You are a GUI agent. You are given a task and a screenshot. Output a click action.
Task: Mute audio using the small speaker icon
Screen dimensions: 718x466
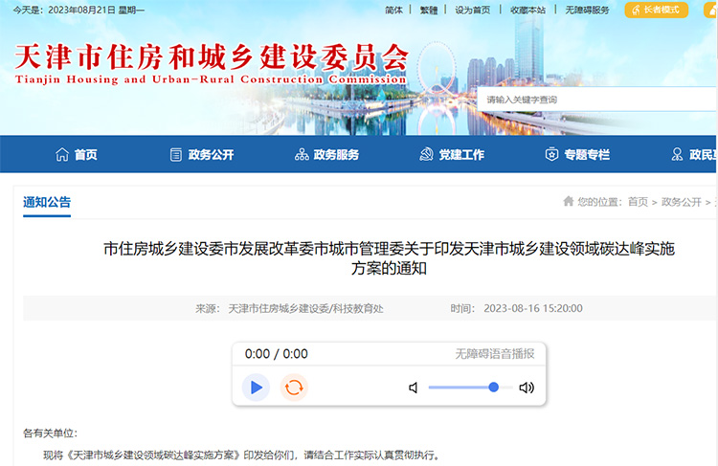tap(414, 388)
